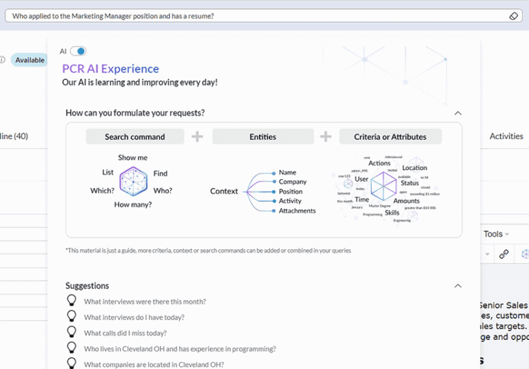529x369 pixels.
Task: Click the large hexagon icon under Criteria
Action: (384, 186)
